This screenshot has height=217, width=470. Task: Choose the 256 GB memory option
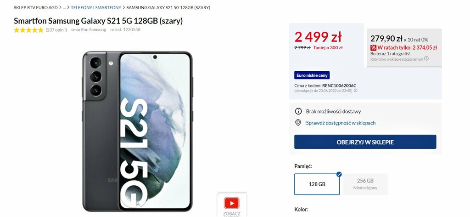point(365,184)
